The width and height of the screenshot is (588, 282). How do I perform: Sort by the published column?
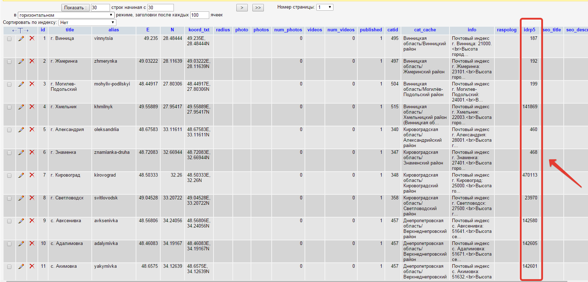coord(371,30)
